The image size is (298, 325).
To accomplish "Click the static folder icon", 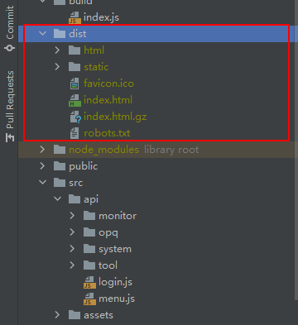I will (74, 67).
